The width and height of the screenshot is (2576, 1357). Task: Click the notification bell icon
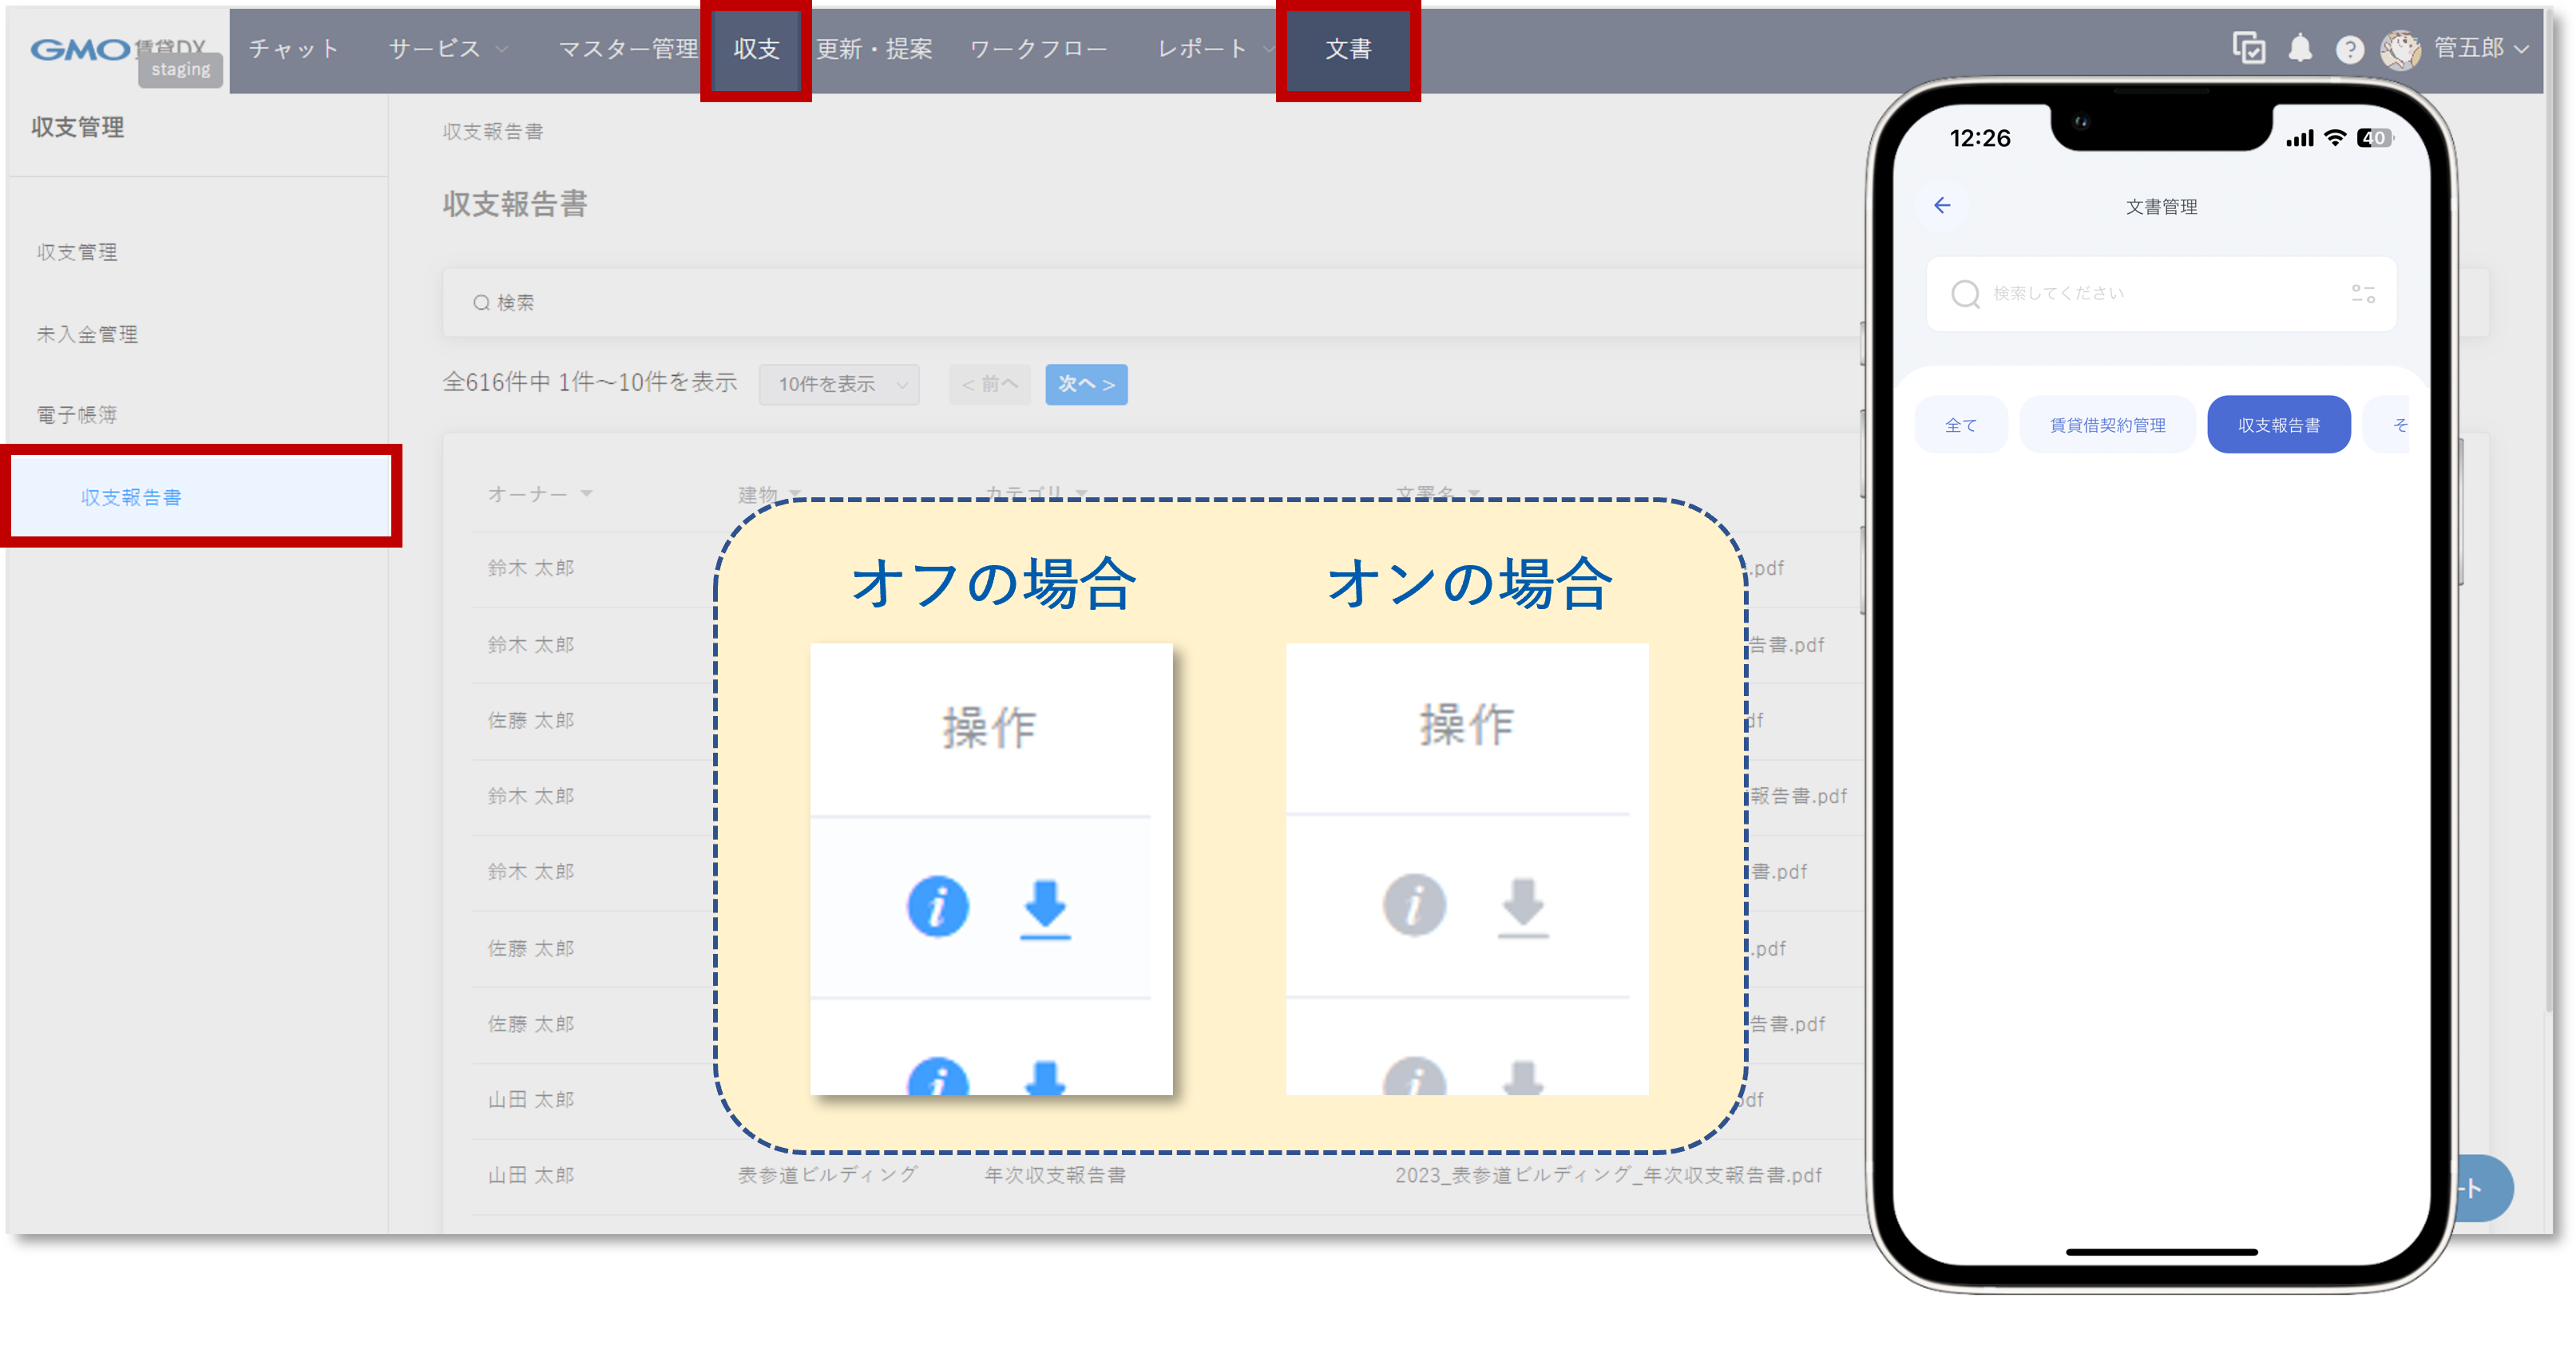(2300, 49)
